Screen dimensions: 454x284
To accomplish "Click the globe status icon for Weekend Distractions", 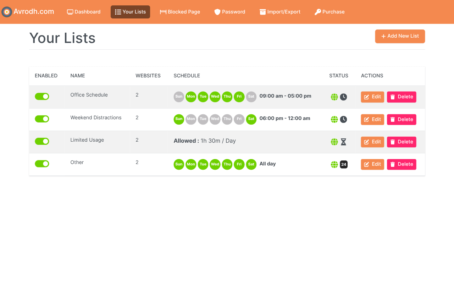I will pyautogui.click(x=334, y=119).
